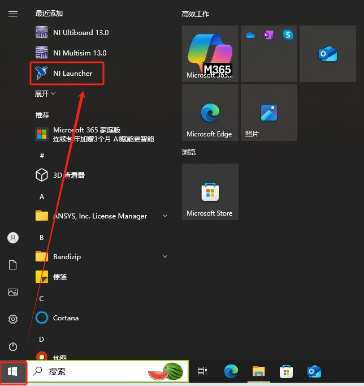364x386 pixels.
Task: Launch NI Multisim 13.0
Action: pyautogui.click(x=71, y=53)
